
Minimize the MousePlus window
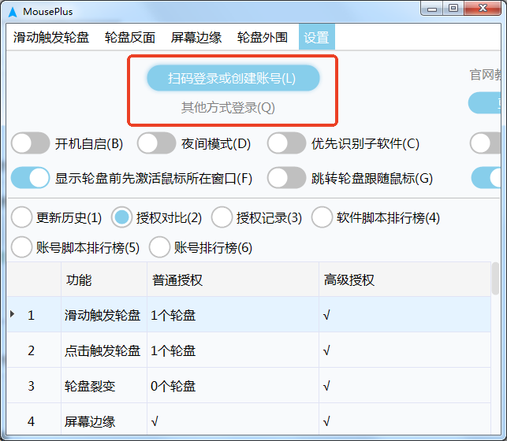click(431, 9)
